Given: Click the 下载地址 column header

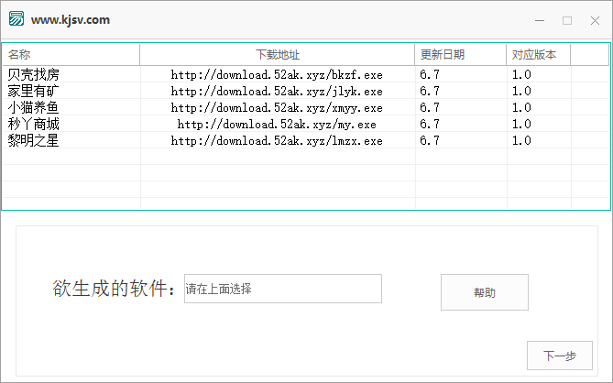Looking at the screenshot, I should tap(277, 55).
